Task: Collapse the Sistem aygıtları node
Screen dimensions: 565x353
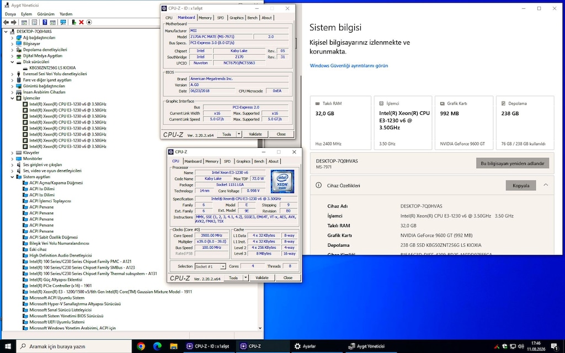Action: tap(12, 177)
